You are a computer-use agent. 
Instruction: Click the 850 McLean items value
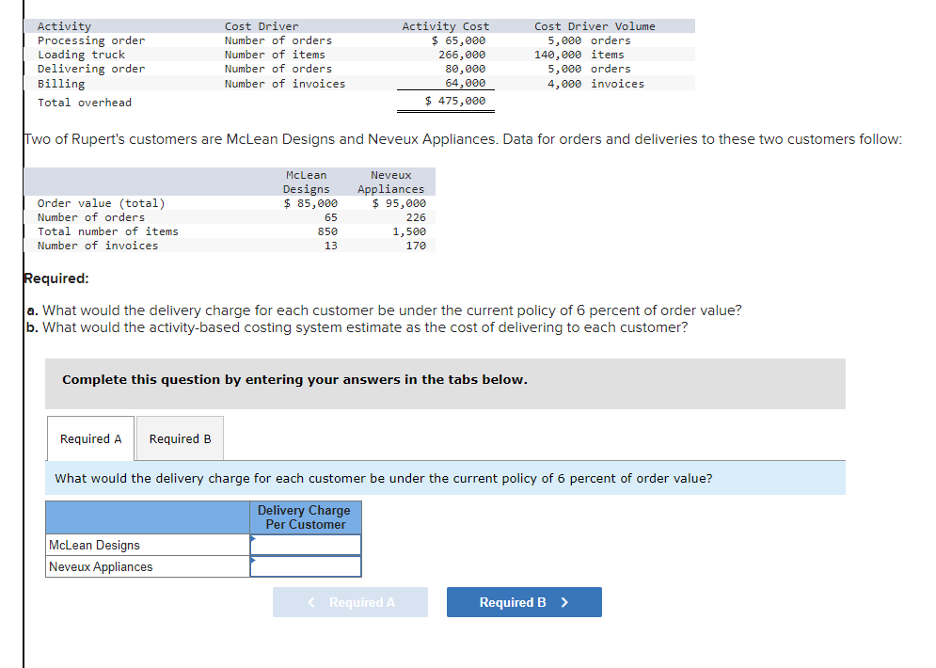327,231
